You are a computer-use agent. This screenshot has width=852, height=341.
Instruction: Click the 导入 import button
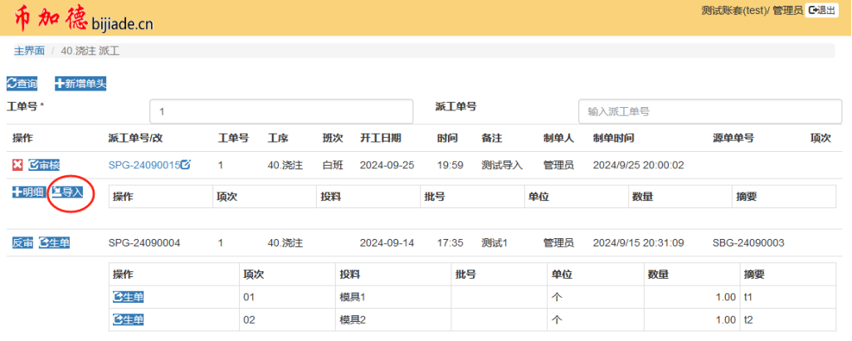(x=68, y=192)
